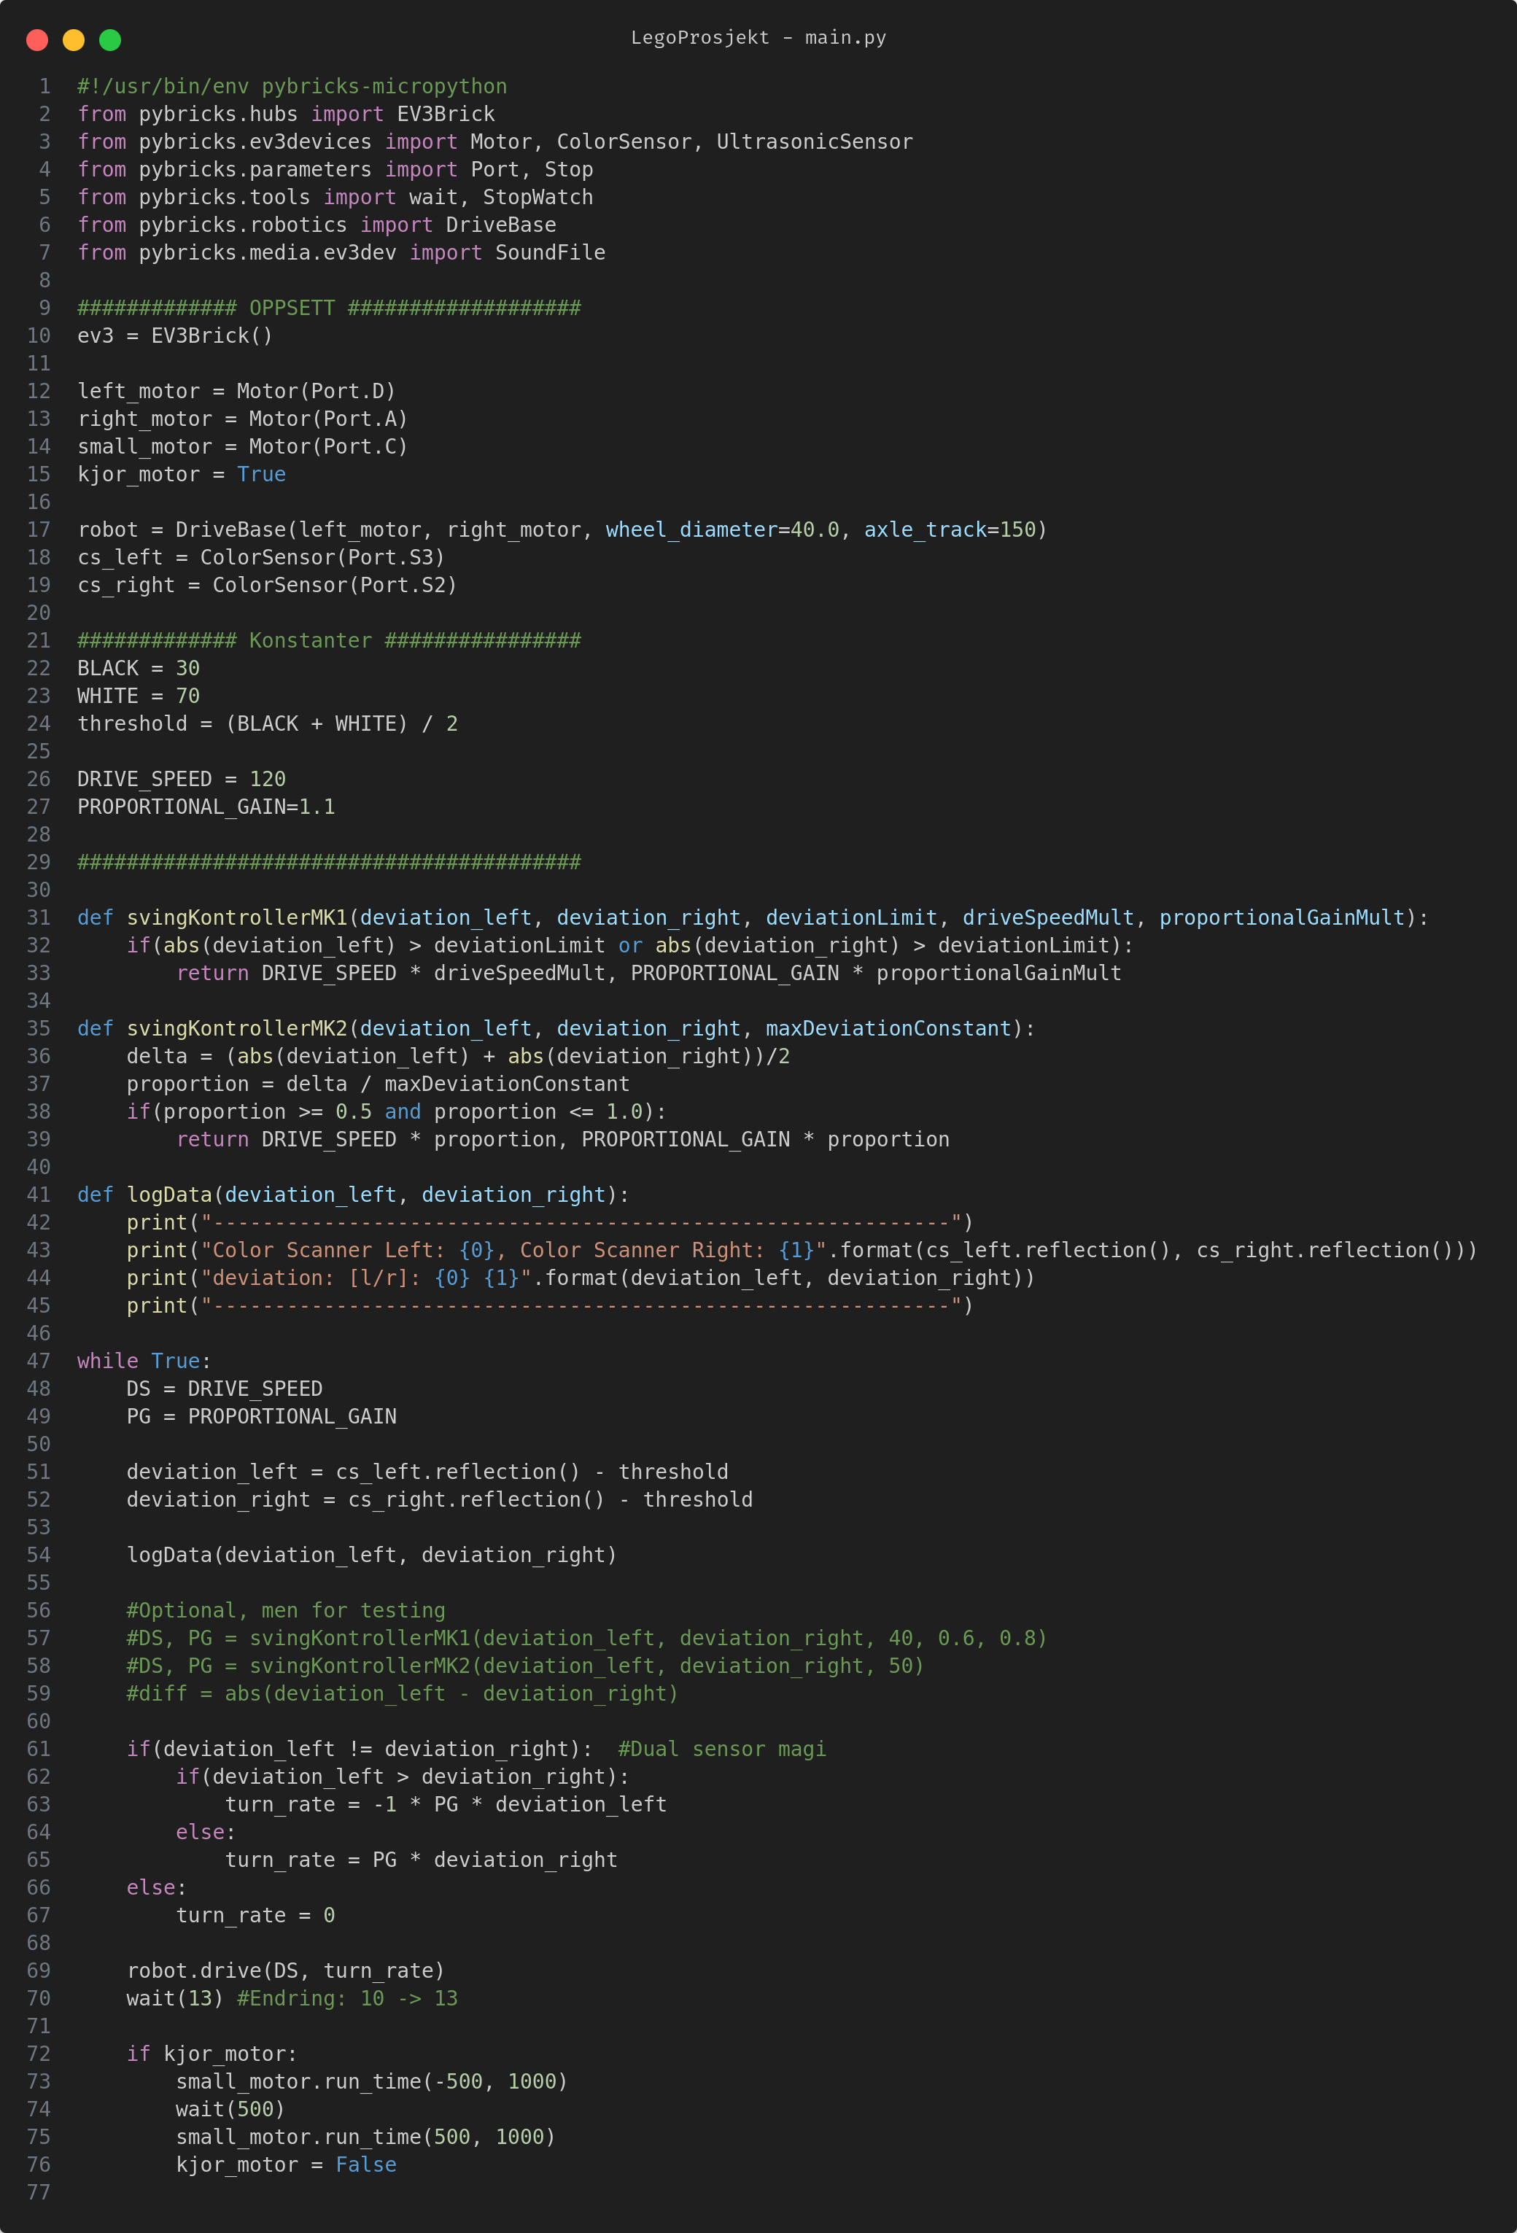This screenshot has width=1517, height=2233.
Task: Click the yellow minimize window button
Action: 74,39
